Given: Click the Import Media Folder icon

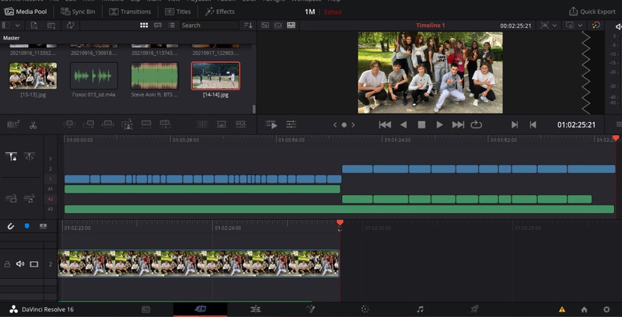Looking at the screenshot, I should pos(51,26).
